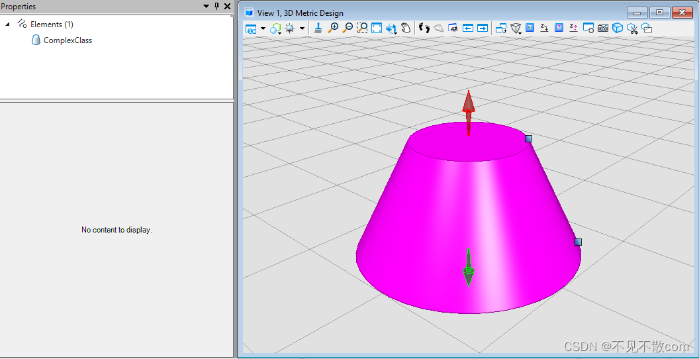Click the Update View brush icon
699x359 pixels.
318,28
